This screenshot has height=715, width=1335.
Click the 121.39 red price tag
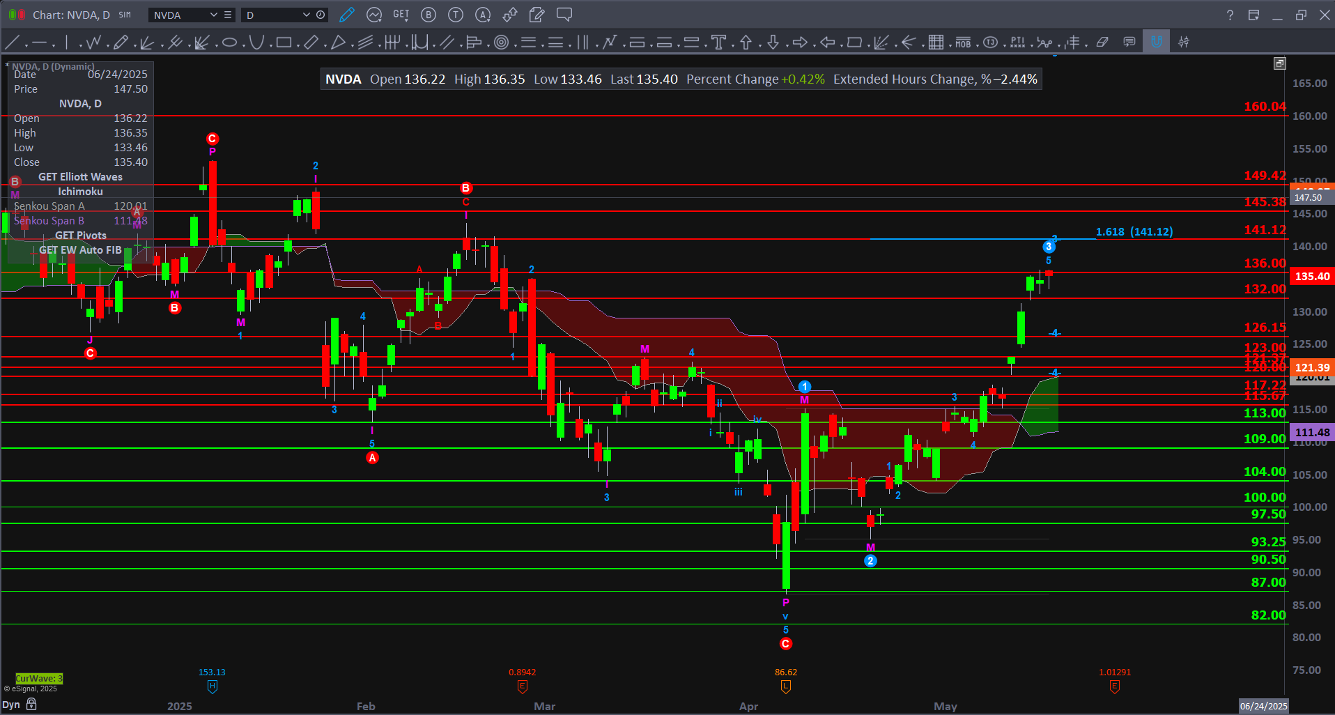coord(1313,368)
